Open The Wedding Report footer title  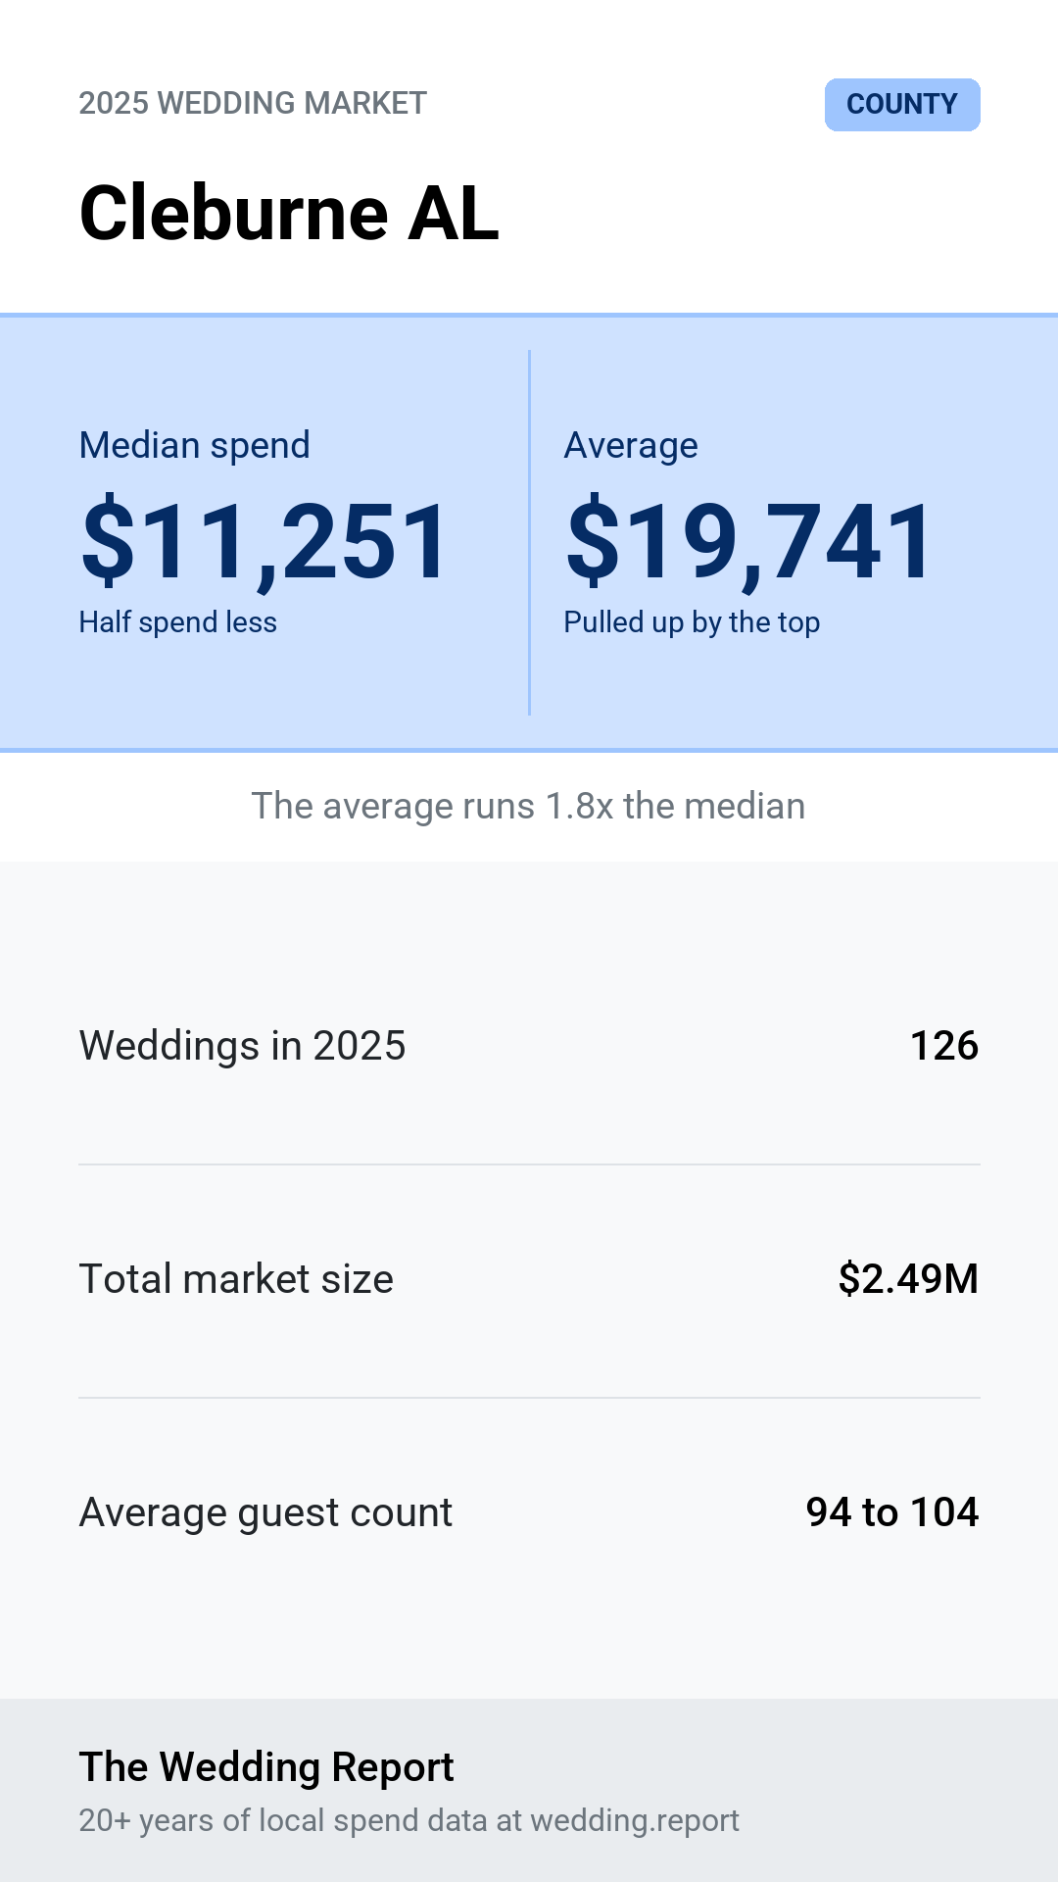click(x=266, y=1767)
